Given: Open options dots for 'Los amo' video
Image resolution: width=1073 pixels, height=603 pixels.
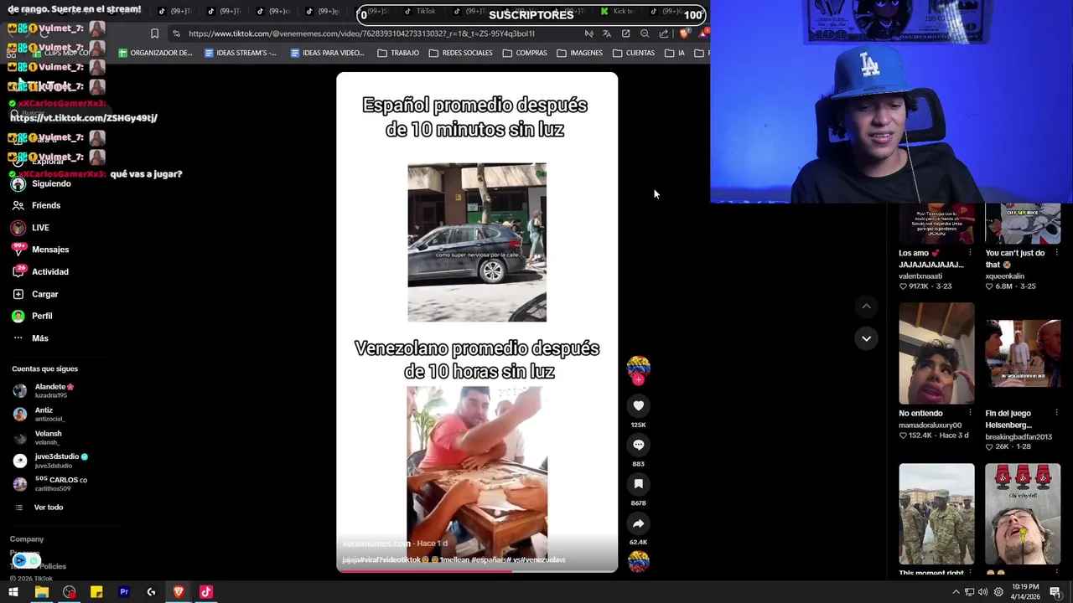Looking at the screenshot, I should [x=970, y=253].
